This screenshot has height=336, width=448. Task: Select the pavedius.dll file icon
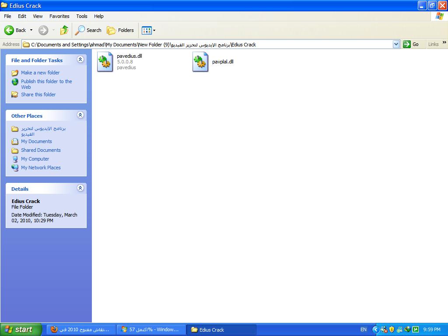(105, 62)
